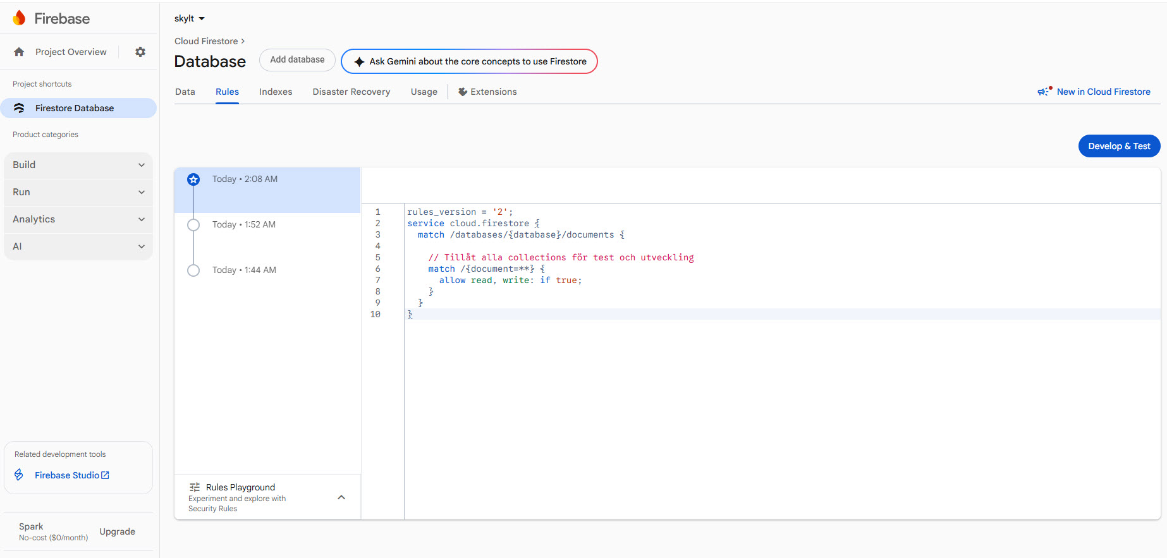Click the 'match /databases/{database}/documents' line
The image size is (1167, 558).
click(x=521, y=235)
